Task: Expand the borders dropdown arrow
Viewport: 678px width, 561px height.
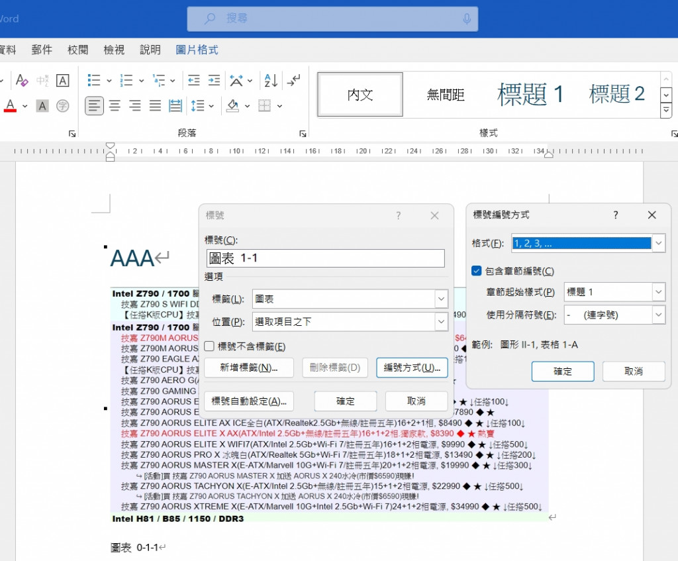Action: pos(279,105)
